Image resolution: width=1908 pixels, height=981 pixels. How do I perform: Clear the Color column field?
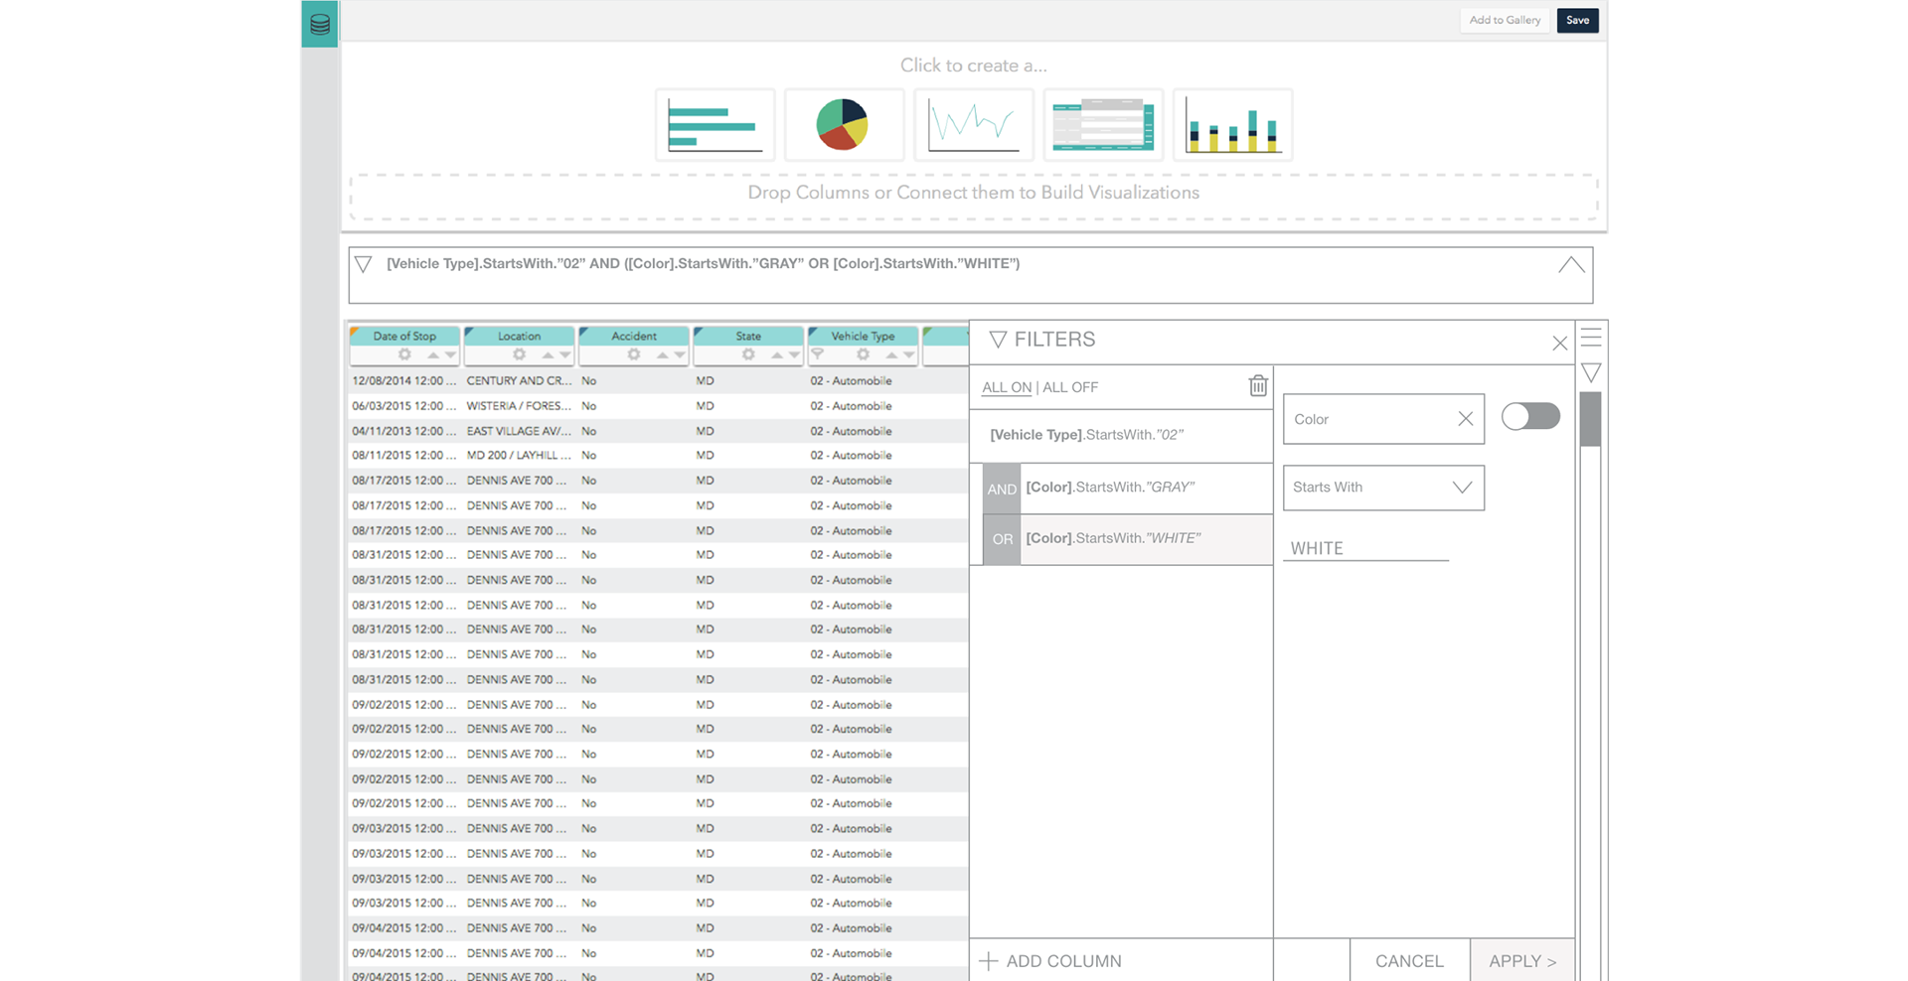[x=1465, y=419]
